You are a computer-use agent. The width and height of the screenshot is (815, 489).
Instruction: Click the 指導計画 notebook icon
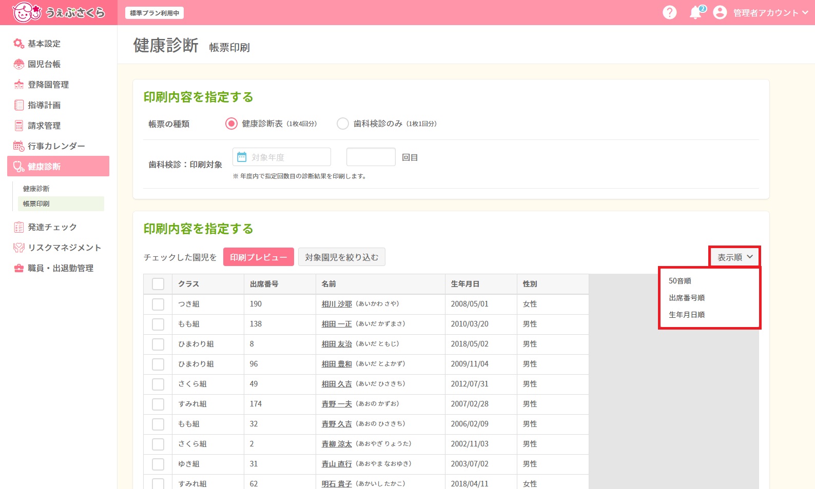[x=19, y=105]
